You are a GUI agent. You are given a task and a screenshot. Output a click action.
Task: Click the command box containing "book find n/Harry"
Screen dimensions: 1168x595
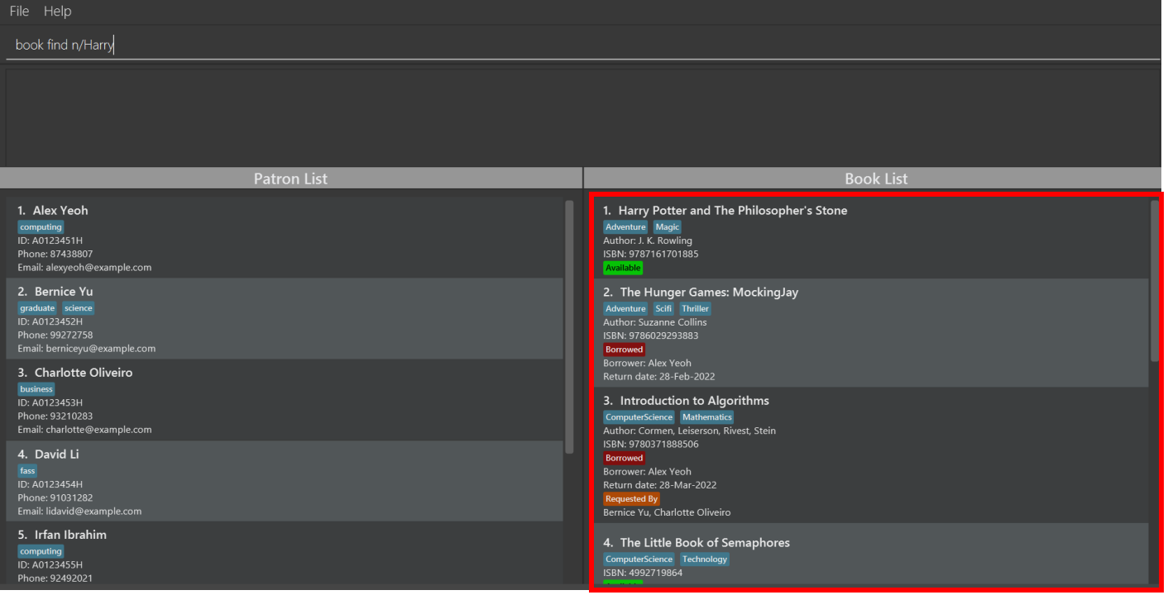(x=583, y=45)
